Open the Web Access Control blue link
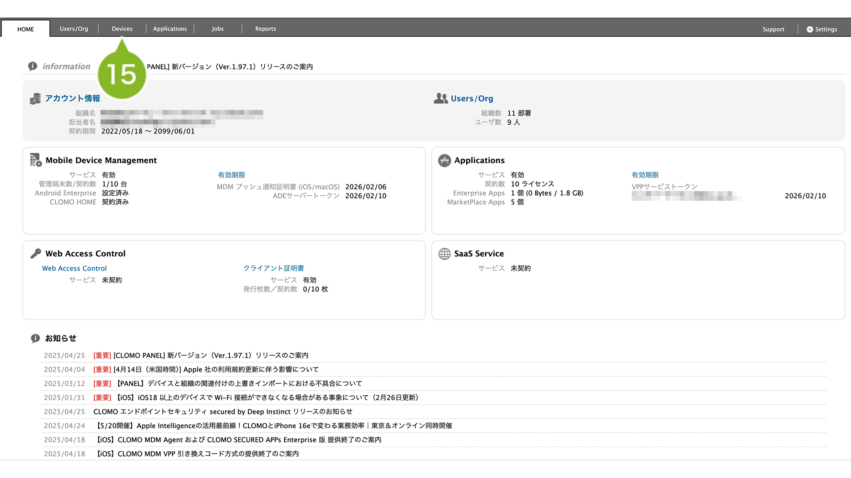Viewport: 851px width, 478px height. point(74,268)
